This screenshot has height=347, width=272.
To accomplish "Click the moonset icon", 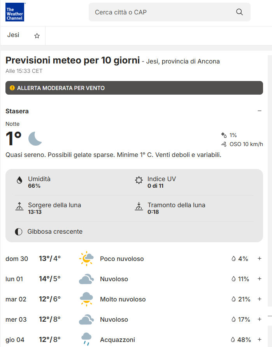I will coord(139,207).
